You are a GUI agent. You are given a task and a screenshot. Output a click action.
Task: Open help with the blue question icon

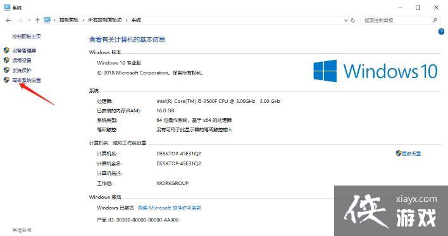tap(441, 32)
